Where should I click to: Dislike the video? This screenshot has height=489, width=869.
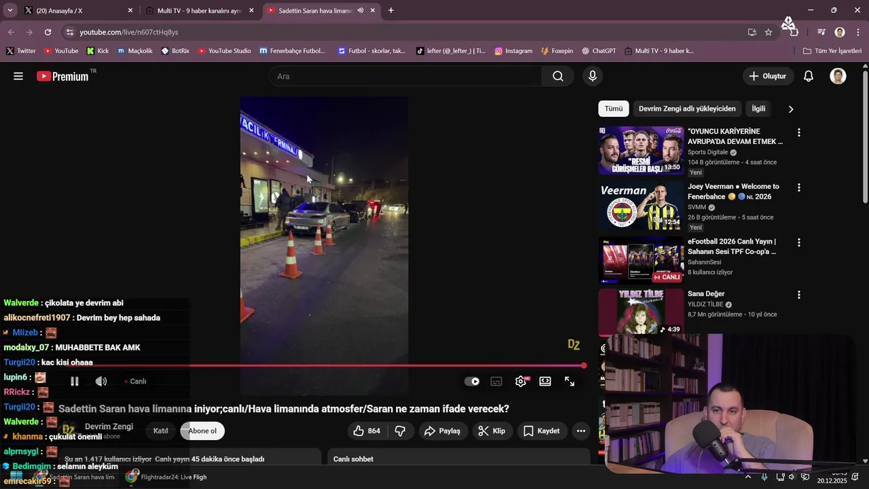pos(401,431)
